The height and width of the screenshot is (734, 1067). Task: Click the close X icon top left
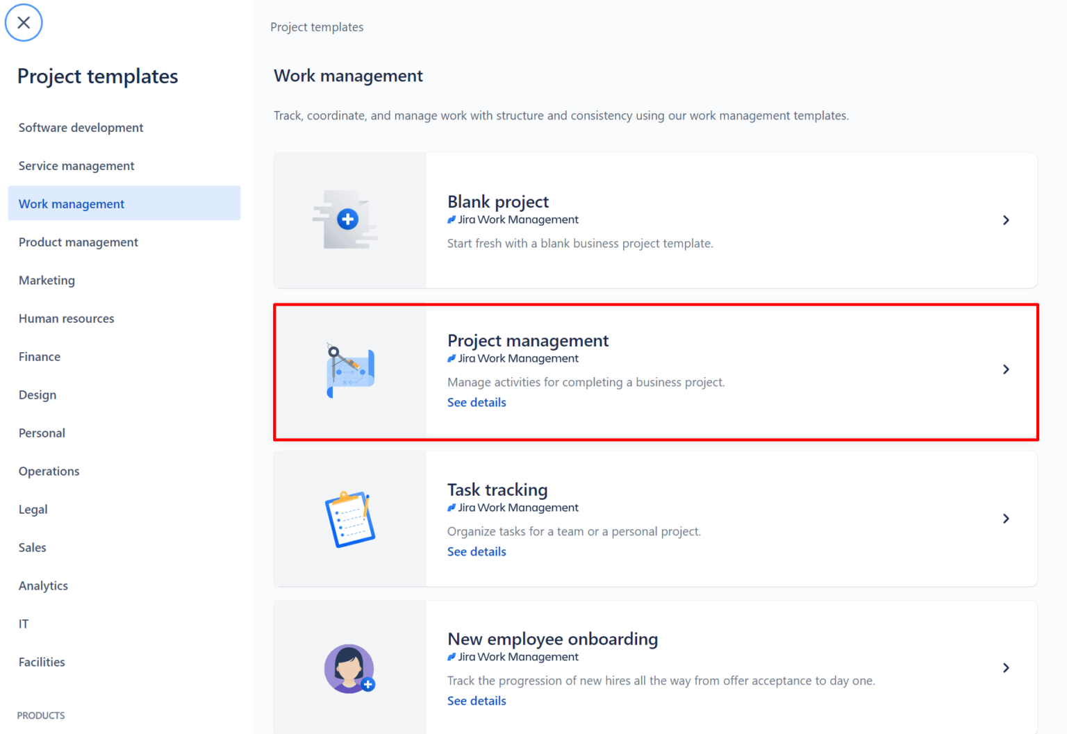(x=23, y=22)
